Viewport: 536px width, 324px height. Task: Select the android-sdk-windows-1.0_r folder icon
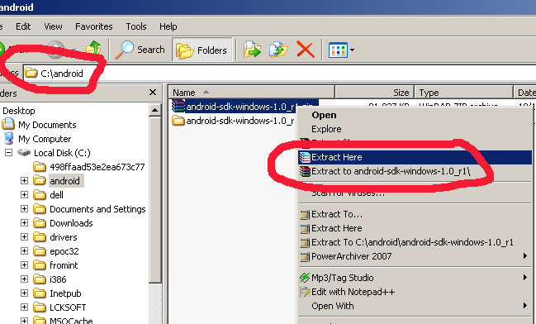(178, 121)
